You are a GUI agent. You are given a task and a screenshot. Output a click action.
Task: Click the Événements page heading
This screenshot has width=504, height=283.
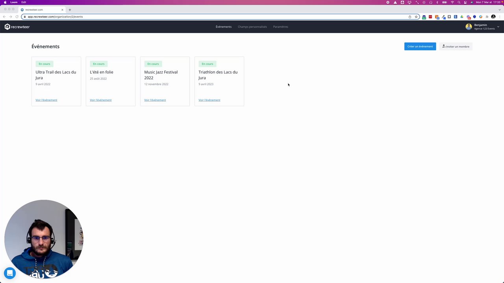46,46
